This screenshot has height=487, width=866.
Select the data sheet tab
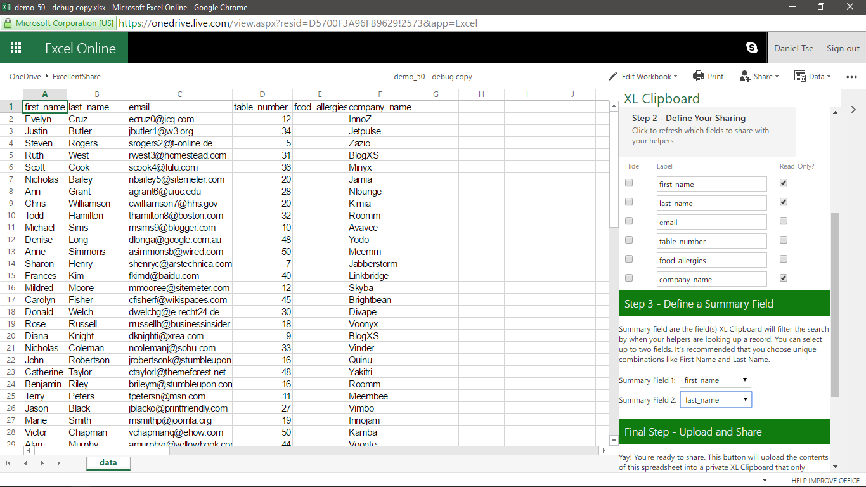[108, 463]
